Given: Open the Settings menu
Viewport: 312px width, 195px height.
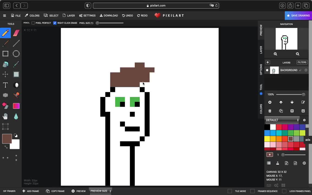Looking at the screenshot, I should (x=87, y=15).
